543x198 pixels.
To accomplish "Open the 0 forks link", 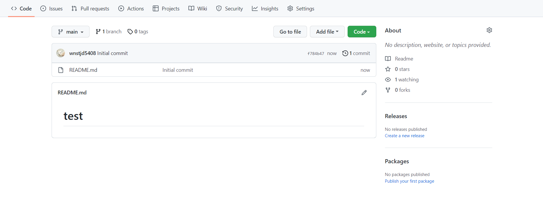I will click(x=398, y=90).
